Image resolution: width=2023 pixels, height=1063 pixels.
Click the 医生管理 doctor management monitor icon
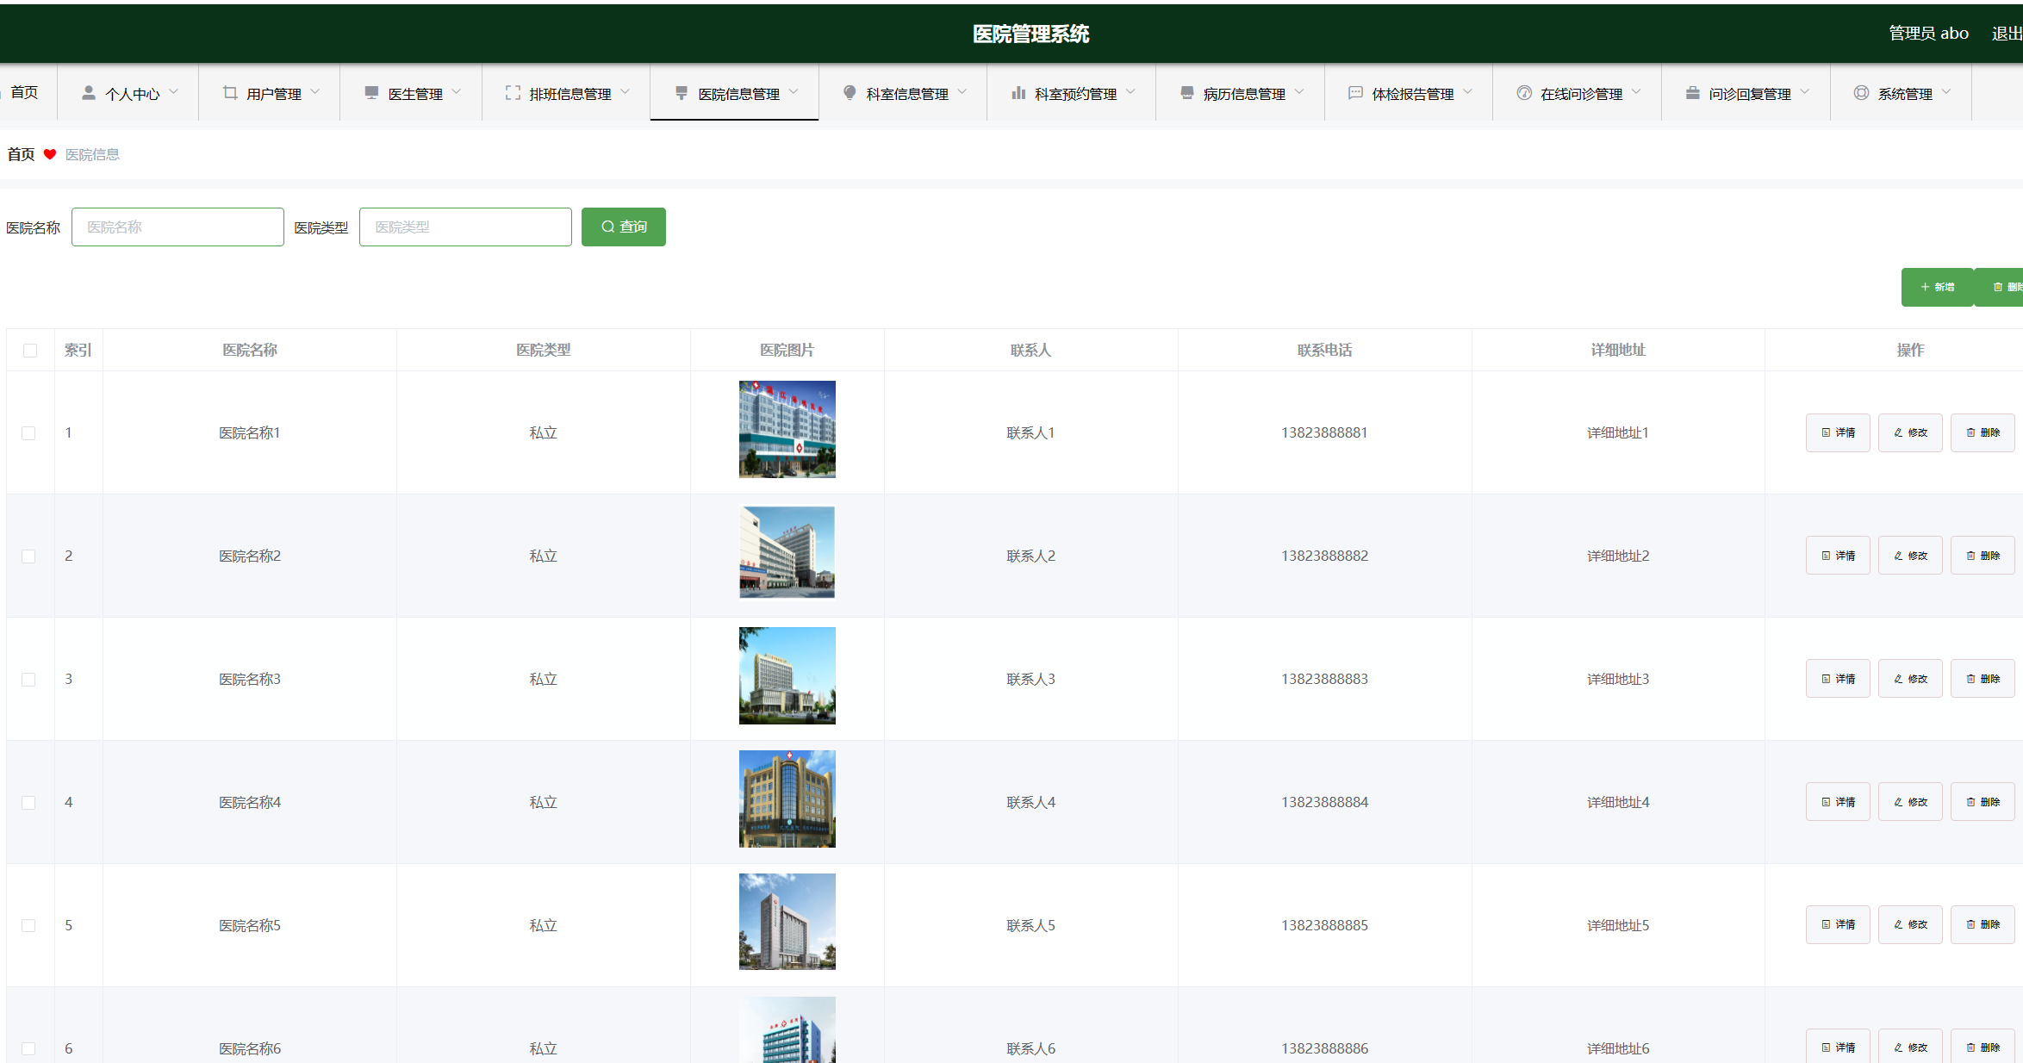371,92
